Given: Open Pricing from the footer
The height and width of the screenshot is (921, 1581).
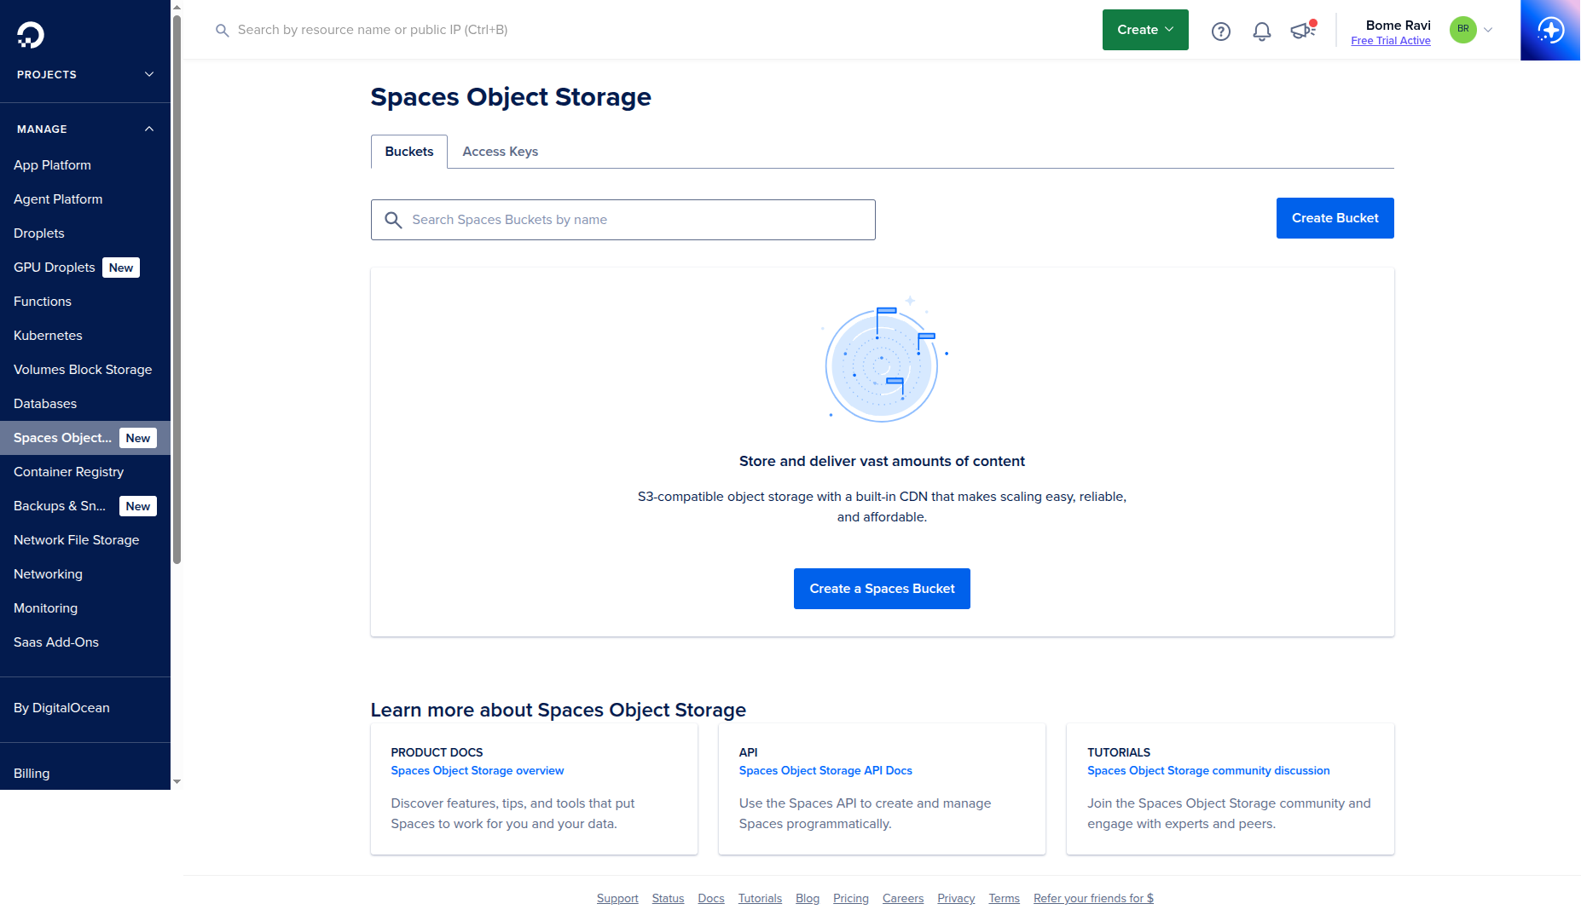Looking at the screenshot, I should [850, 898].
